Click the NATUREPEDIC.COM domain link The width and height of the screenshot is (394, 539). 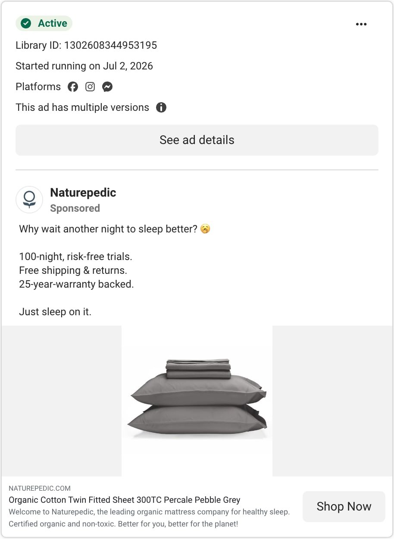[x=40, y=489]
